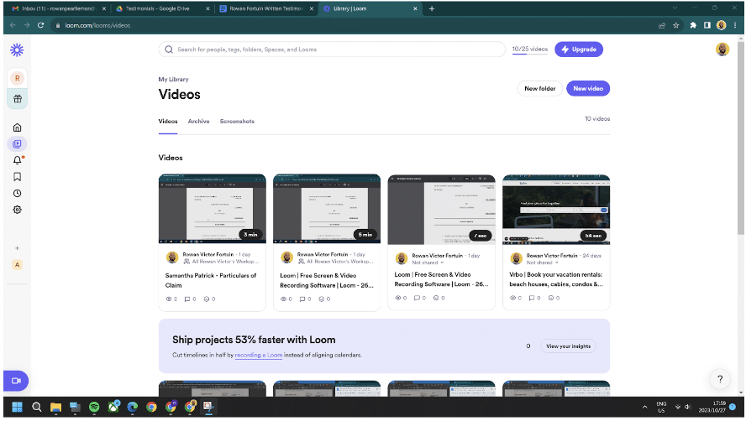Click the New video button
Screen dimensions: 746x421
[588, 88]
